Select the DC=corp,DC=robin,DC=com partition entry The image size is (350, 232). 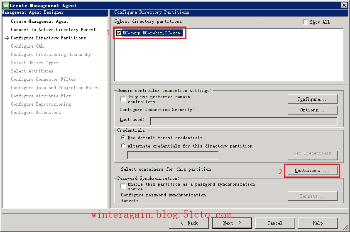click(x=152, y=33)
